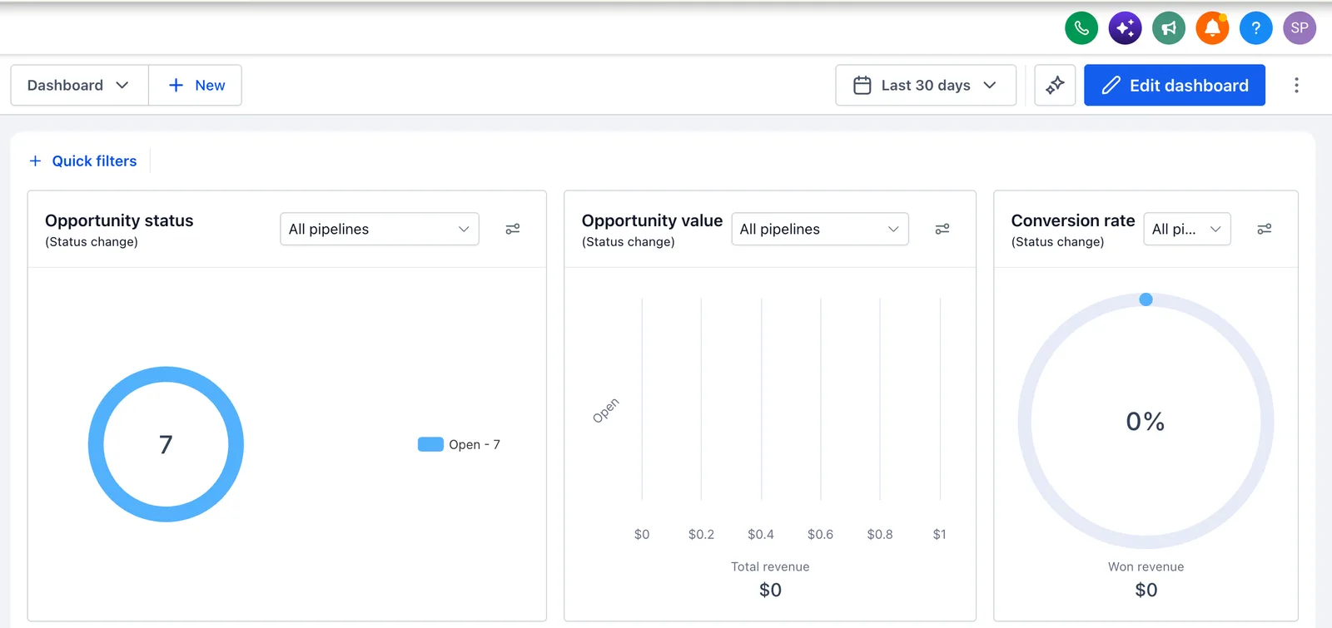Click the $0.4 axis tick label
The width and height of the screenshot is (1332, 628).
761,534
